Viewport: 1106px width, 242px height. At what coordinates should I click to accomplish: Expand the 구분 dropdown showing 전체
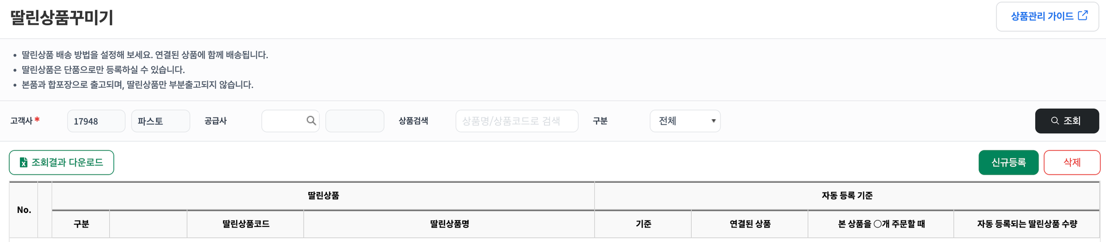[685, 121]
